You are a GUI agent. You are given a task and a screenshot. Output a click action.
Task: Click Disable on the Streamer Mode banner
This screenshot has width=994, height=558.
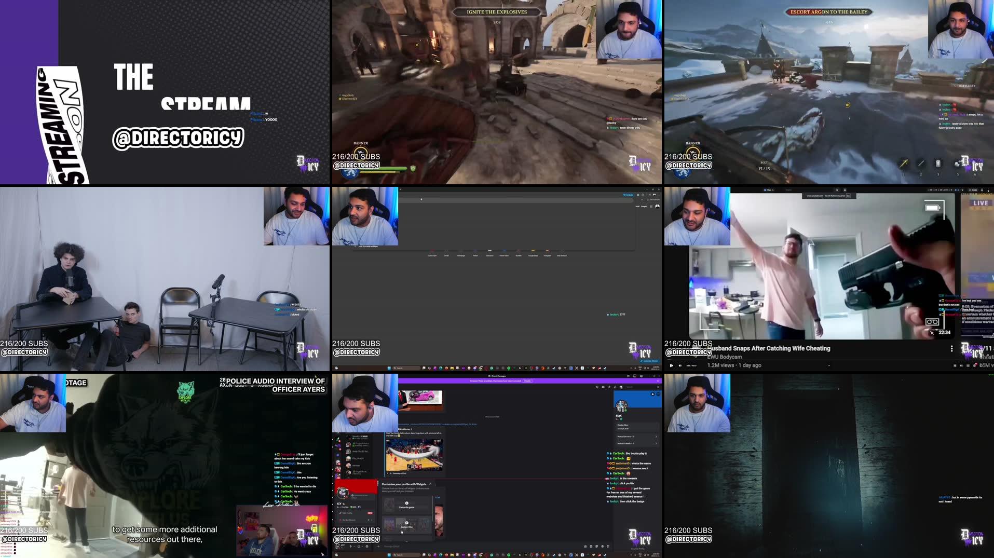528,381
